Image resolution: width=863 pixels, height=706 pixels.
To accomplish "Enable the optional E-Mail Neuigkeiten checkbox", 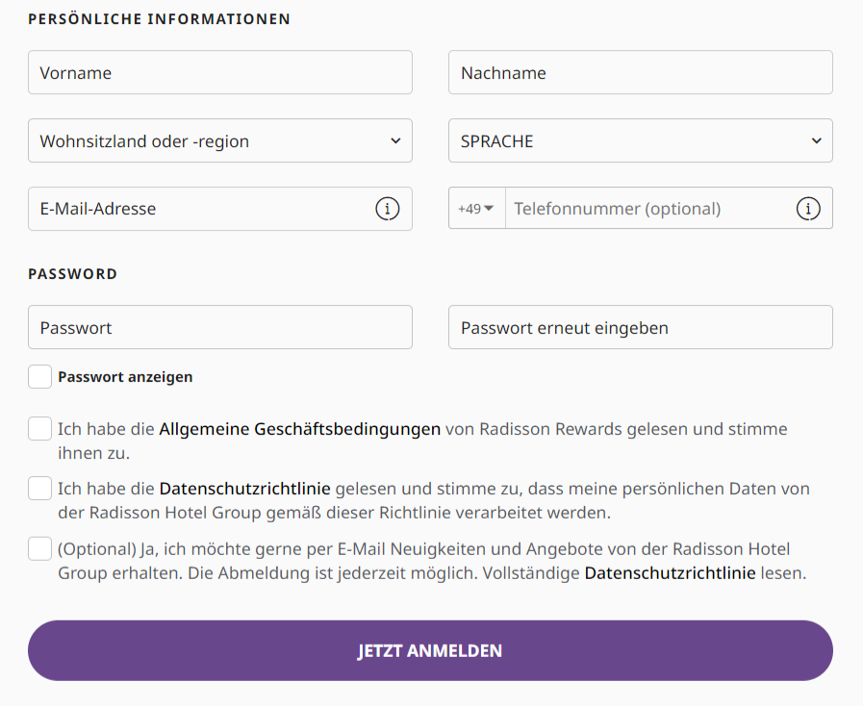I will 39,549.
